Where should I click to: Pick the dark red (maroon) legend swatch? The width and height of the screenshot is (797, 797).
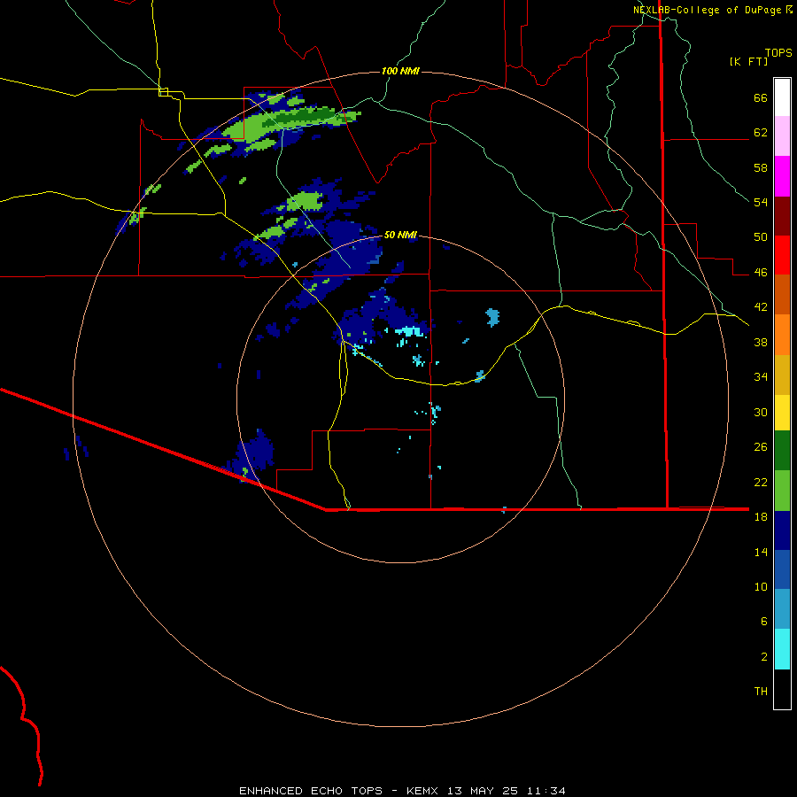coord(782,215)
